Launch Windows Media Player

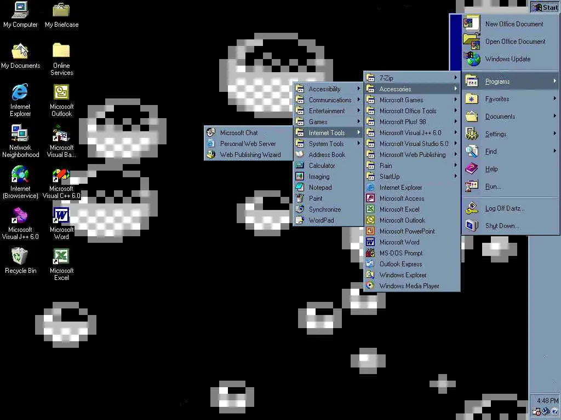click(x=412, y=286)
